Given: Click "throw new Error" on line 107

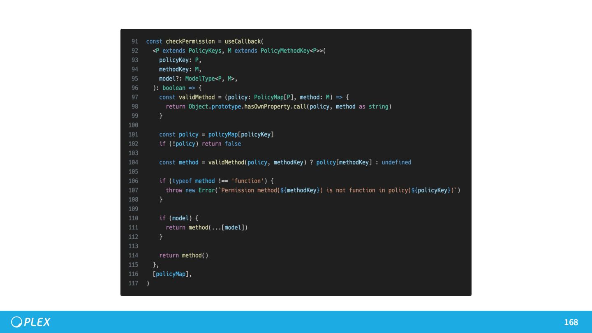Looking at the screenshot, I should 190,190.
